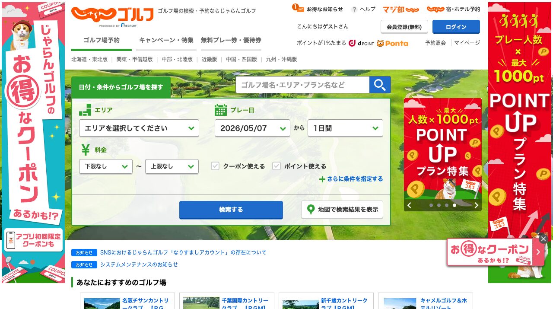Click the green map pin icon
The width and height of the screenshot is (553, 309).
click(x=311, y=210)
